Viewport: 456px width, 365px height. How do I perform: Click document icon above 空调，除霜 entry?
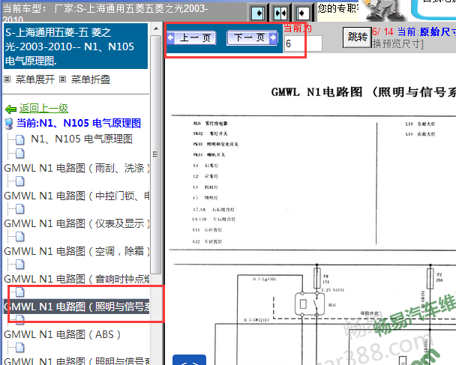pos(19,237)
